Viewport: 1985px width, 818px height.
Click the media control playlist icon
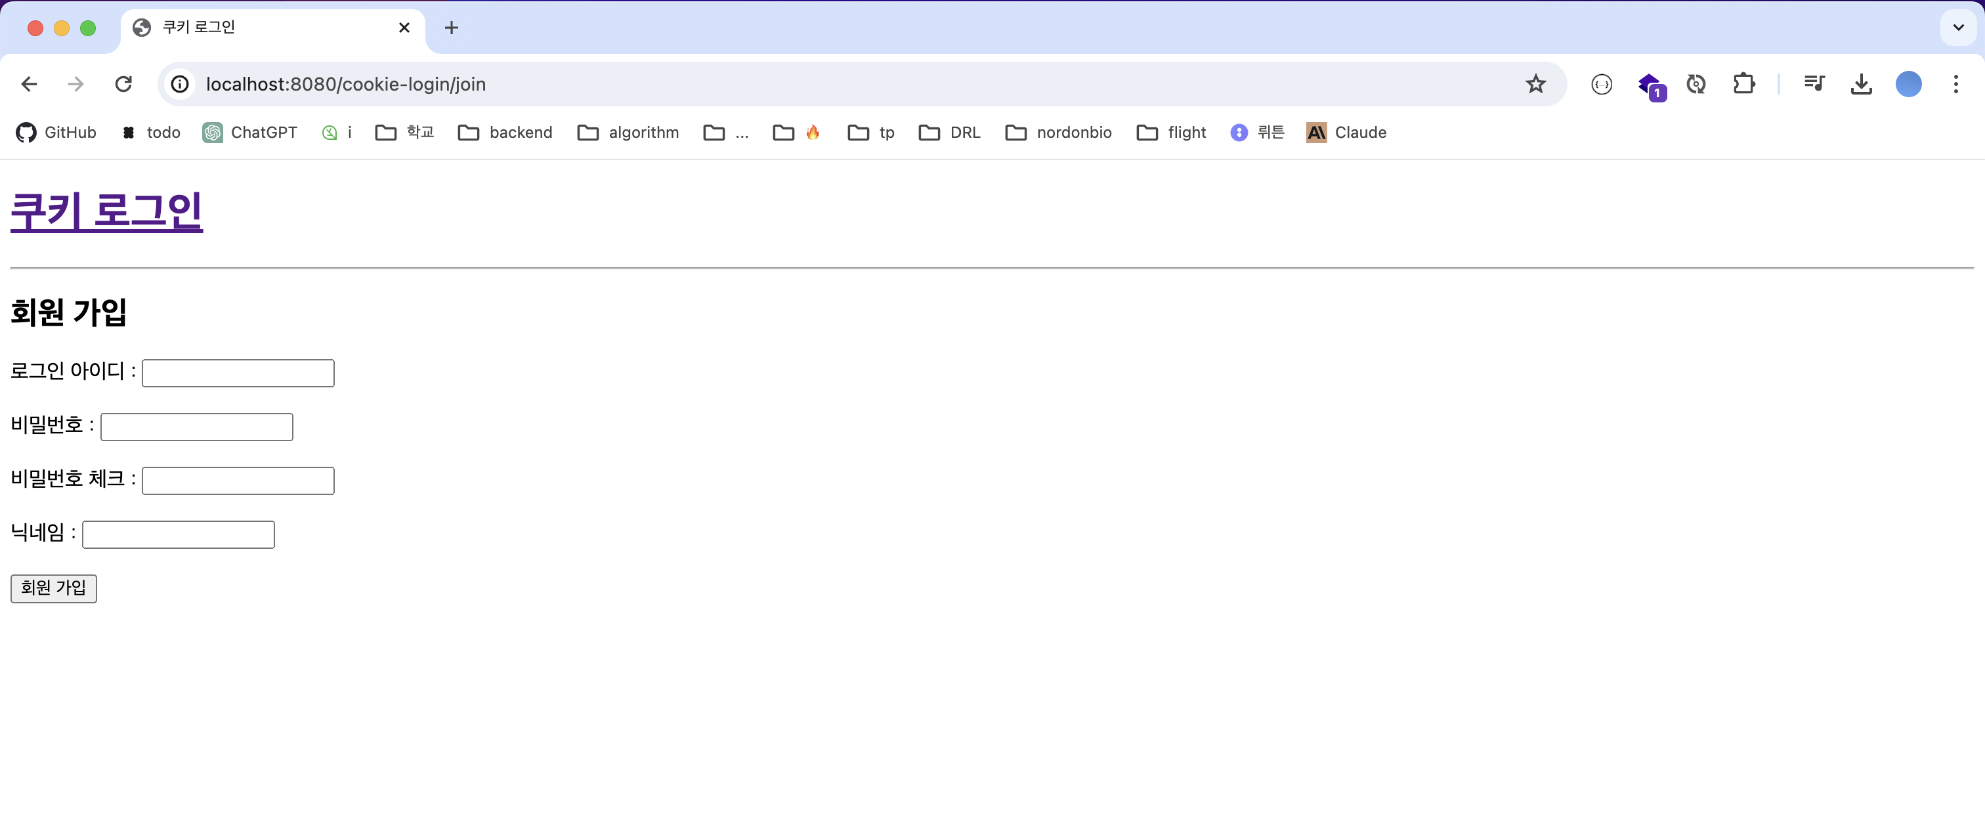[x=1814, y=84]
